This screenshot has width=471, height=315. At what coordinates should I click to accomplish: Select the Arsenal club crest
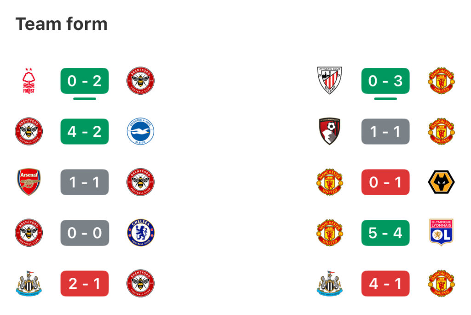(29, 182)
